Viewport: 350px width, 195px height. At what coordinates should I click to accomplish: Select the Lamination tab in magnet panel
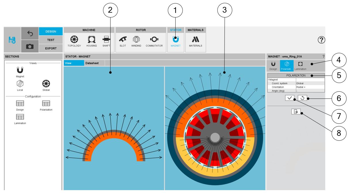(x=300, y=65)
